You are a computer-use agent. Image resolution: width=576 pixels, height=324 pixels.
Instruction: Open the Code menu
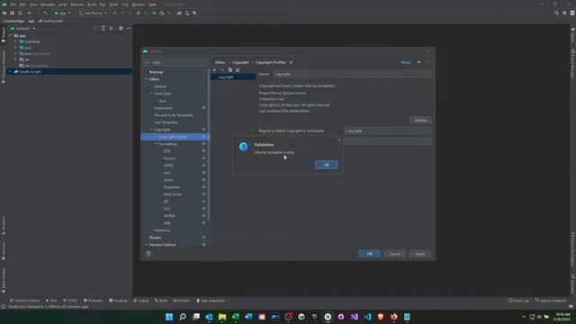click(63, 4)
